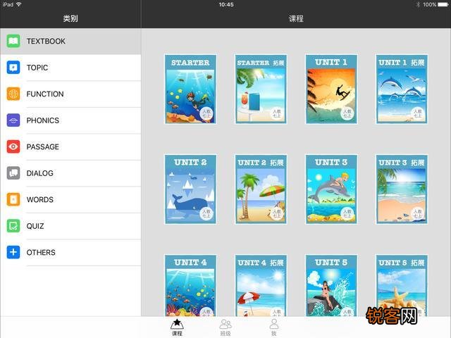451x338 pixels.
Task: Tap the purple PHONICS lips icon
Action: (13, 120)
